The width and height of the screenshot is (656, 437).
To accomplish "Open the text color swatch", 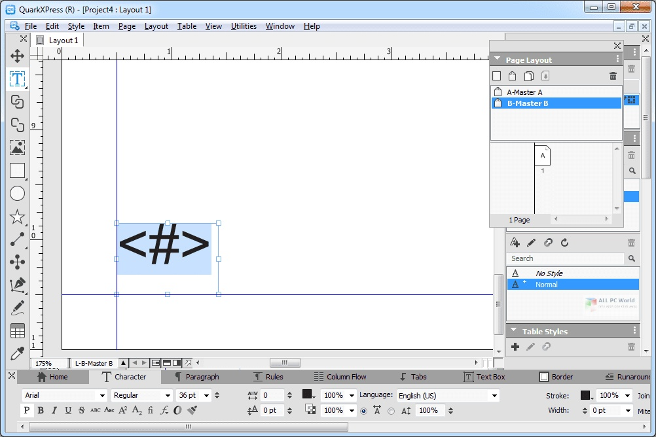I will tap(308, 395).
